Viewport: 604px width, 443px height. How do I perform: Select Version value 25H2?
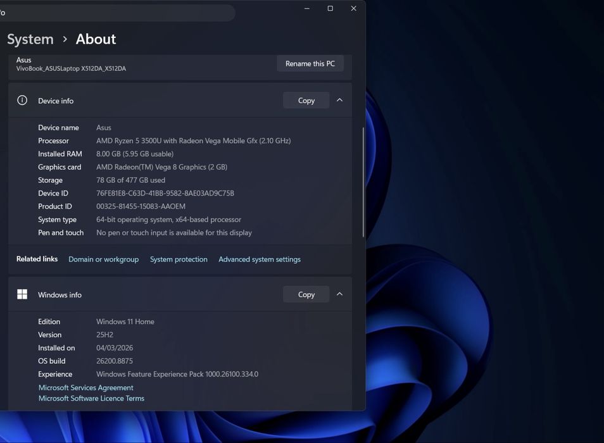104,335
